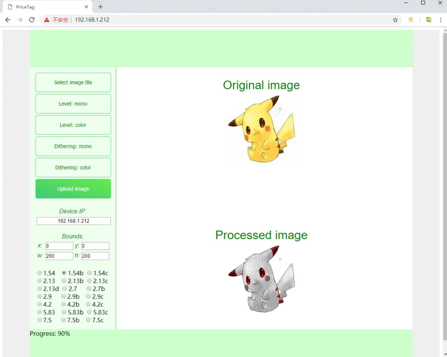Apply Level: mono processing
Screen dimensions: 447x357
click(x=73, y=104)
